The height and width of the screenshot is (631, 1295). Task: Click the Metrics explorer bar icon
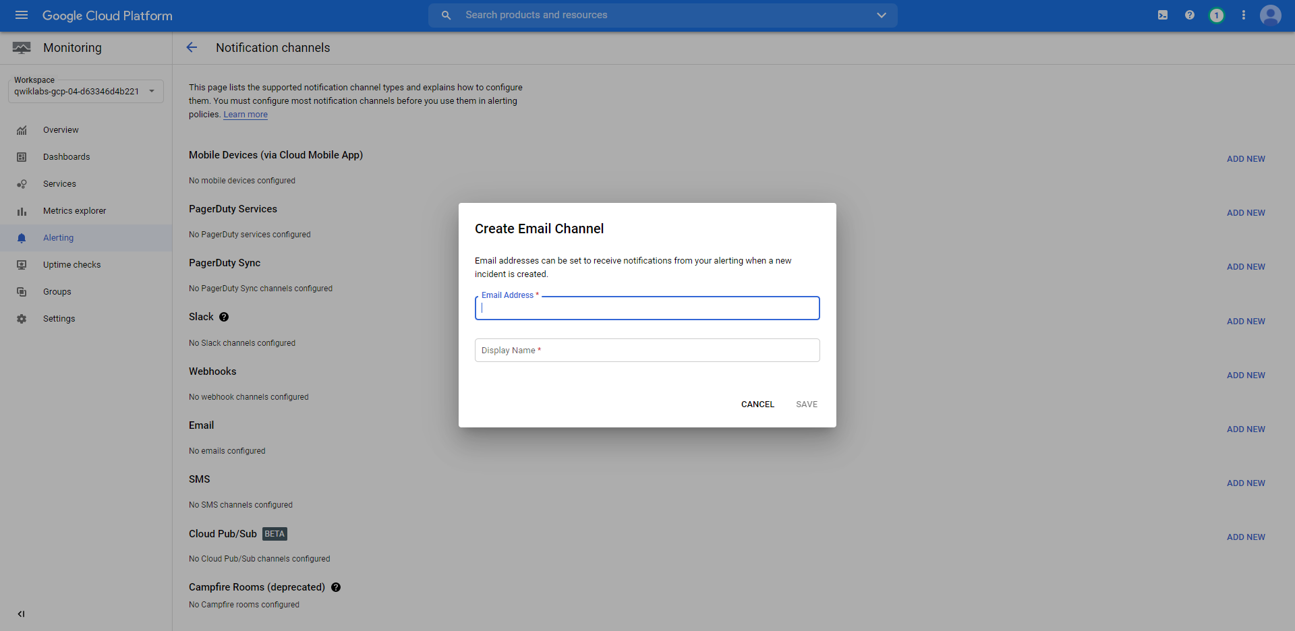point(22,211)
